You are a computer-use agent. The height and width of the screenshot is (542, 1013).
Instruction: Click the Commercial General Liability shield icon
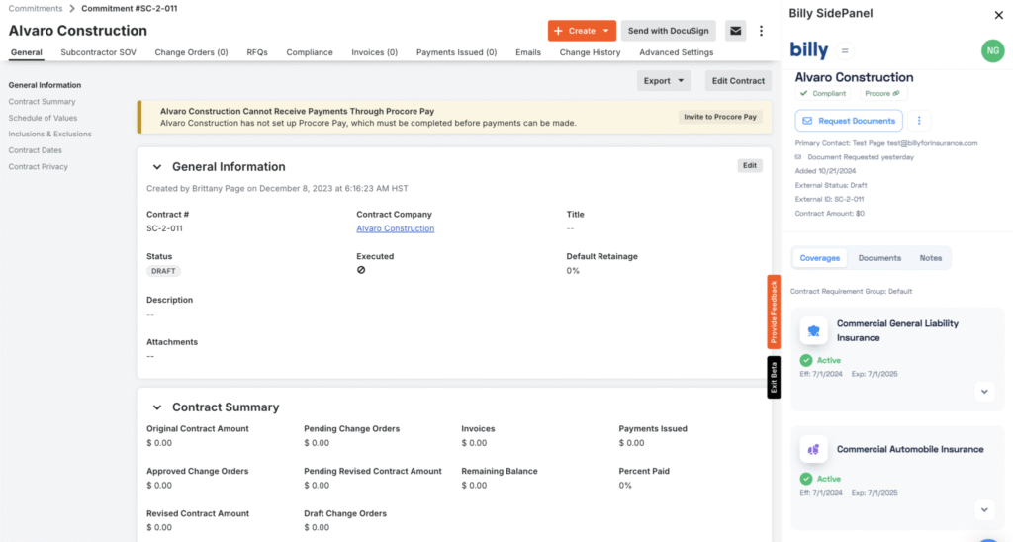(813, 331)
